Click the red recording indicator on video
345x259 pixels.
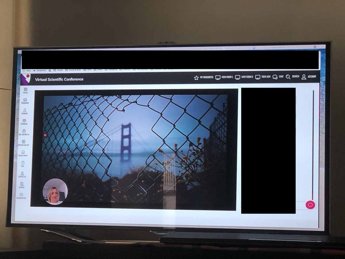pyautogui.click(x=45, y=135)
